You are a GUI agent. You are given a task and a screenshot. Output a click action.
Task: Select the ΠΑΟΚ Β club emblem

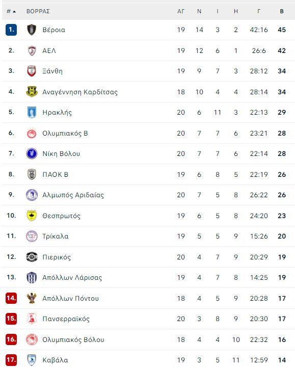coord(32,174)
